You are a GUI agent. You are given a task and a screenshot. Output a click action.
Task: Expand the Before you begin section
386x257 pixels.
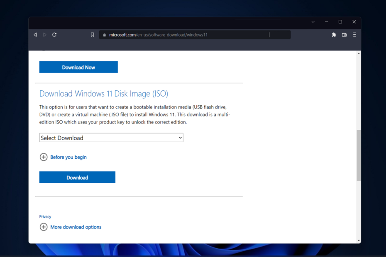(x=63, y=157)
